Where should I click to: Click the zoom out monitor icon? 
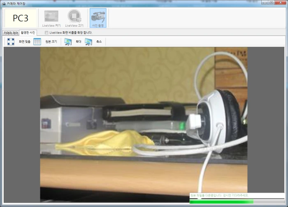pos(88,41)
